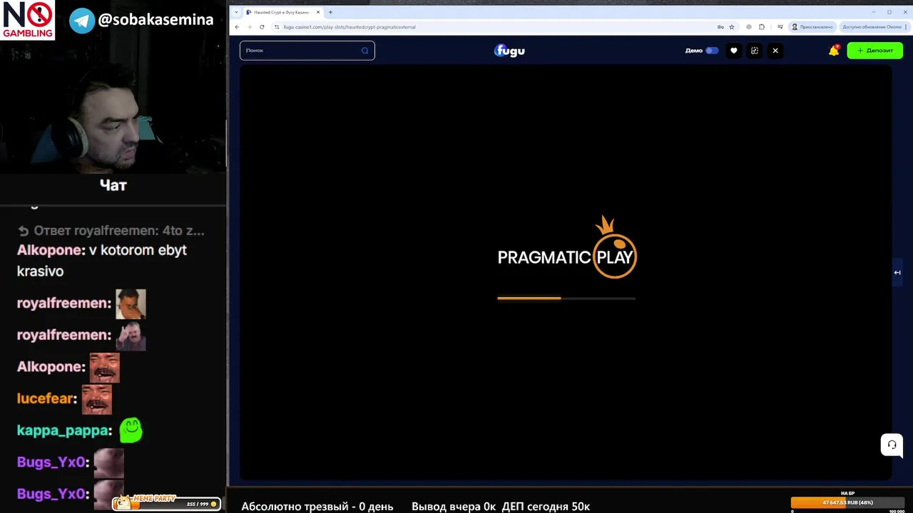The height and width of the screenshot is (513, 913).
Task: Click the kappa_pappa username in chat
Action: tap(63, 430)
